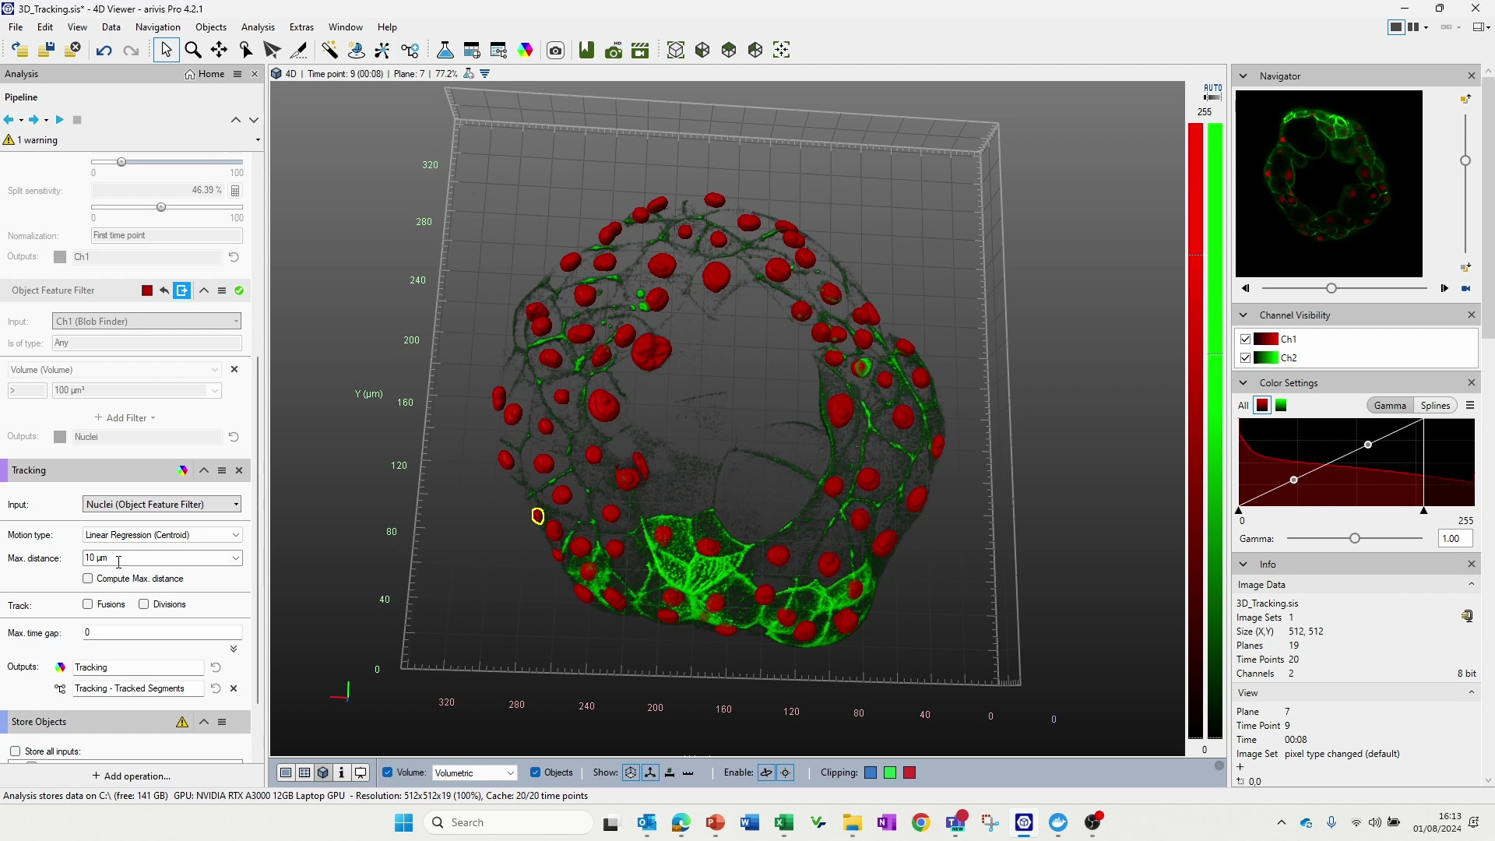Run pipeline with play button
The height and width of the screenshot is (841, 1495).
click(60, 120)
